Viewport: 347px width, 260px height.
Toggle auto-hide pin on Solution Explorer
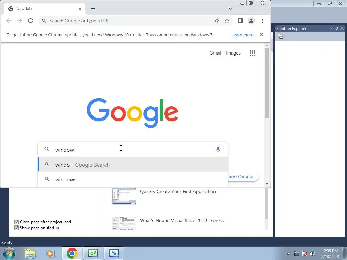pos(336,28)
